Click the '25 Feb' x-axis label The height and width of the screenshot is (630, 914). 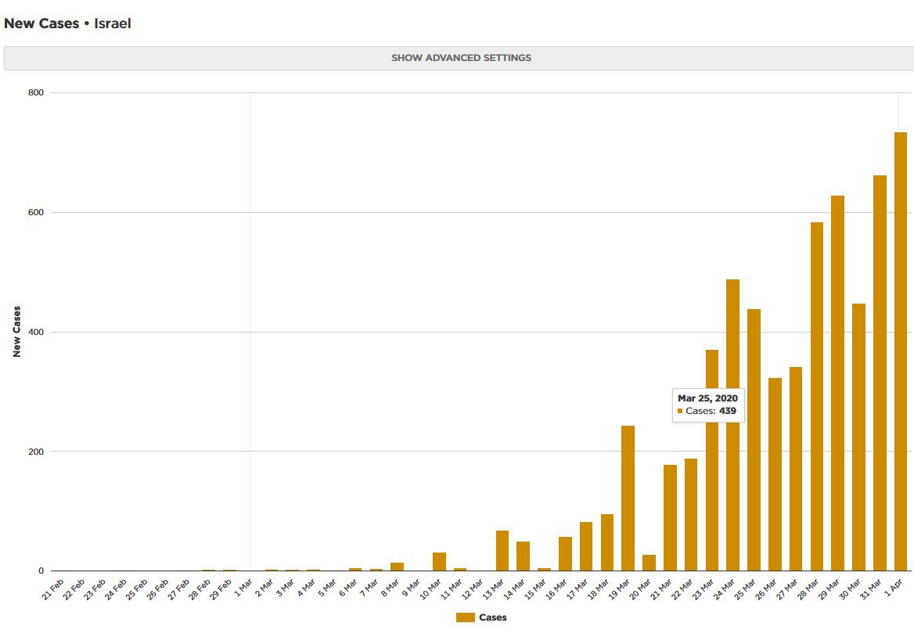pyautogui.click(x=137, y=590)
